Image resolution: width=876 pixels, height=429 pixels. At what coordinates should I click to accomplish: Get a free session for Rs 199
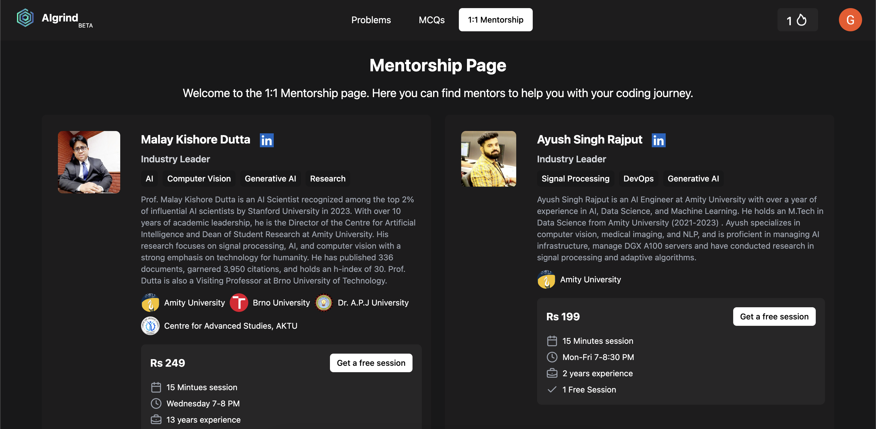pos(774,317)
